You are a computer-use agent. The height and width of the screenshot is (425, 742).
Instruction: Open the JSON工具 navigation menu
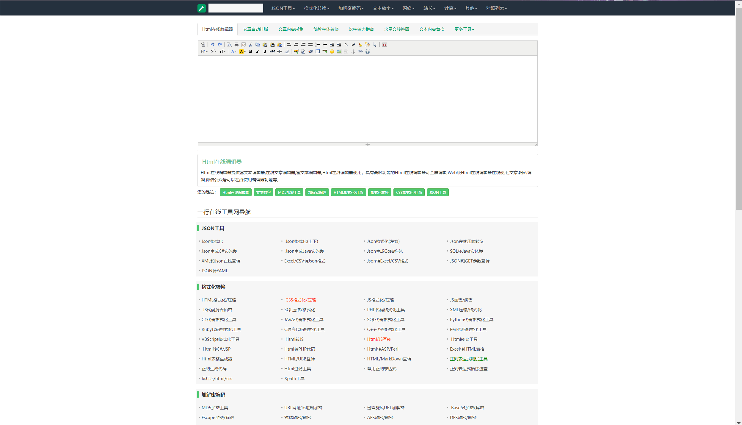[283, 8]
